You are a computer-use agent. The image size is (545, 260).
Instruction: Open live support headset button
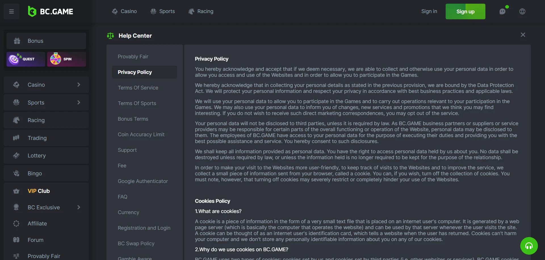[529, 246]
